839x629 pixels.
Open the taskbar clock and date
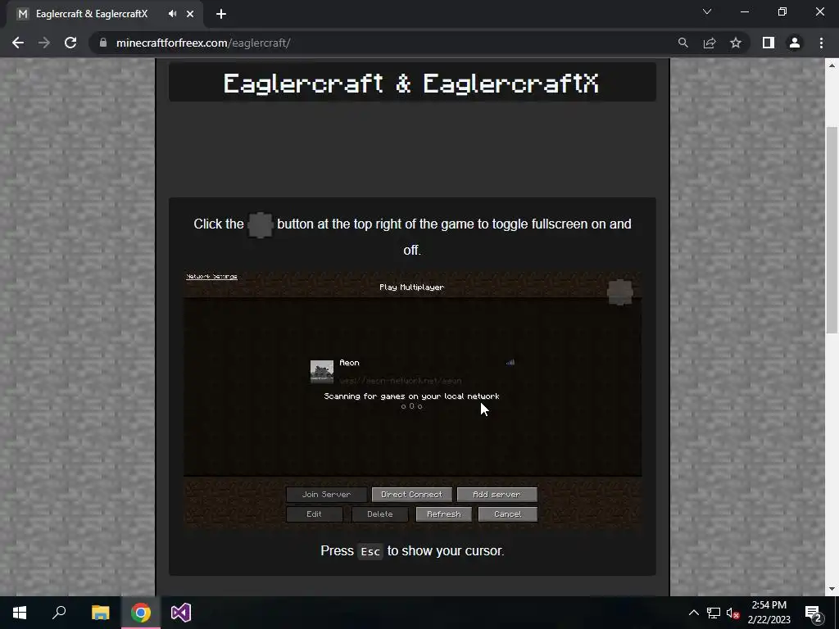[x=769, y=613]
